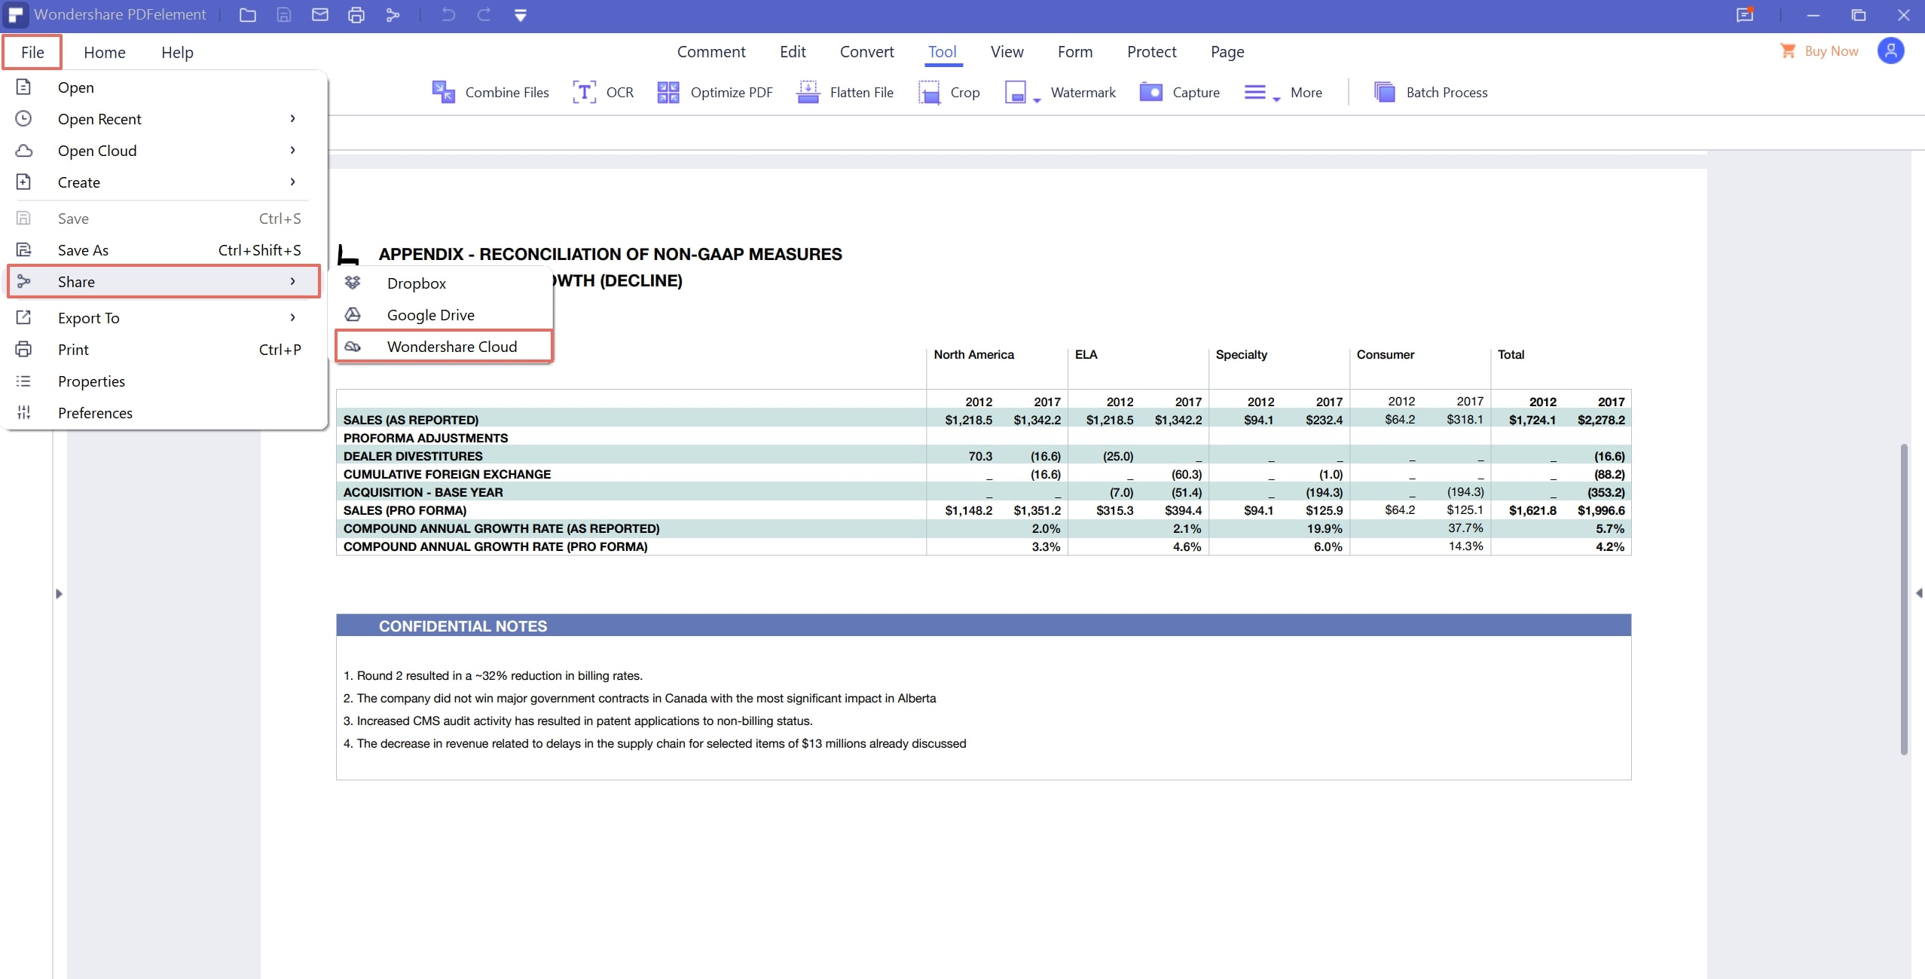Open the quick access customize dropdown arrow

click(520, 15)
